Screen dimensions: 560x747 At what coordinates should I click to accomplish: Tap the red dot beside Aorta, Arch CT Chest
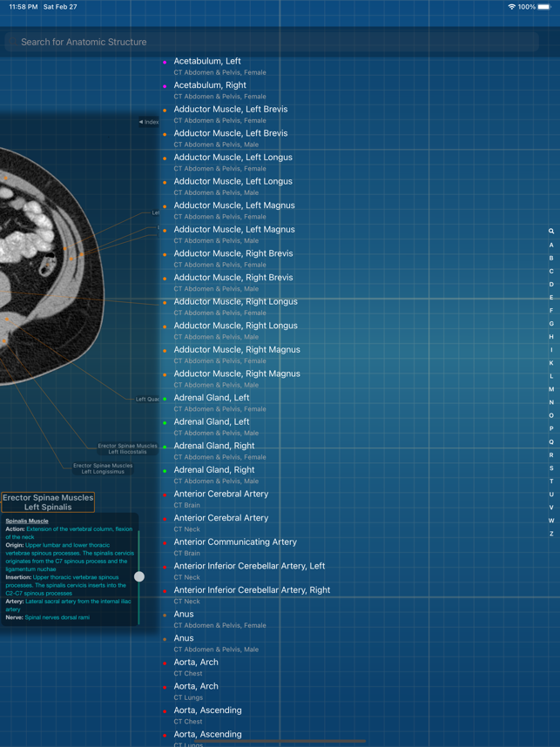pyautogui.click(x=165, y=663)
